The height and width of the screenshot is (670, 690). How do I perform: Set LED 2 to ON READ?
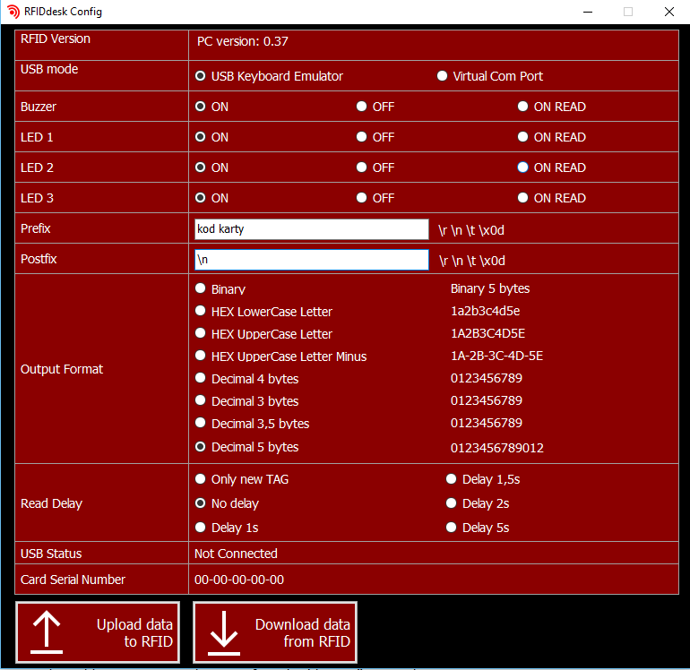(x=523, y=167)
